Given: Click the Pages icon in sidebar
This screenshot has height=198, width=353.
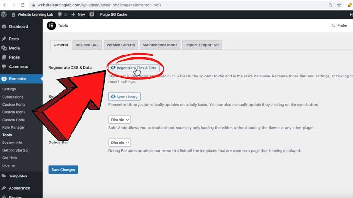Looking at the screenshot, I should pos(4,57).
